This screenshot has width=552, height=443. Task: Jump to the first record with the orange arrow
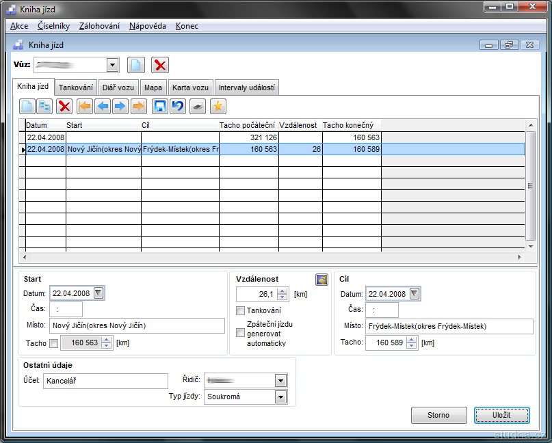point(85,106)
